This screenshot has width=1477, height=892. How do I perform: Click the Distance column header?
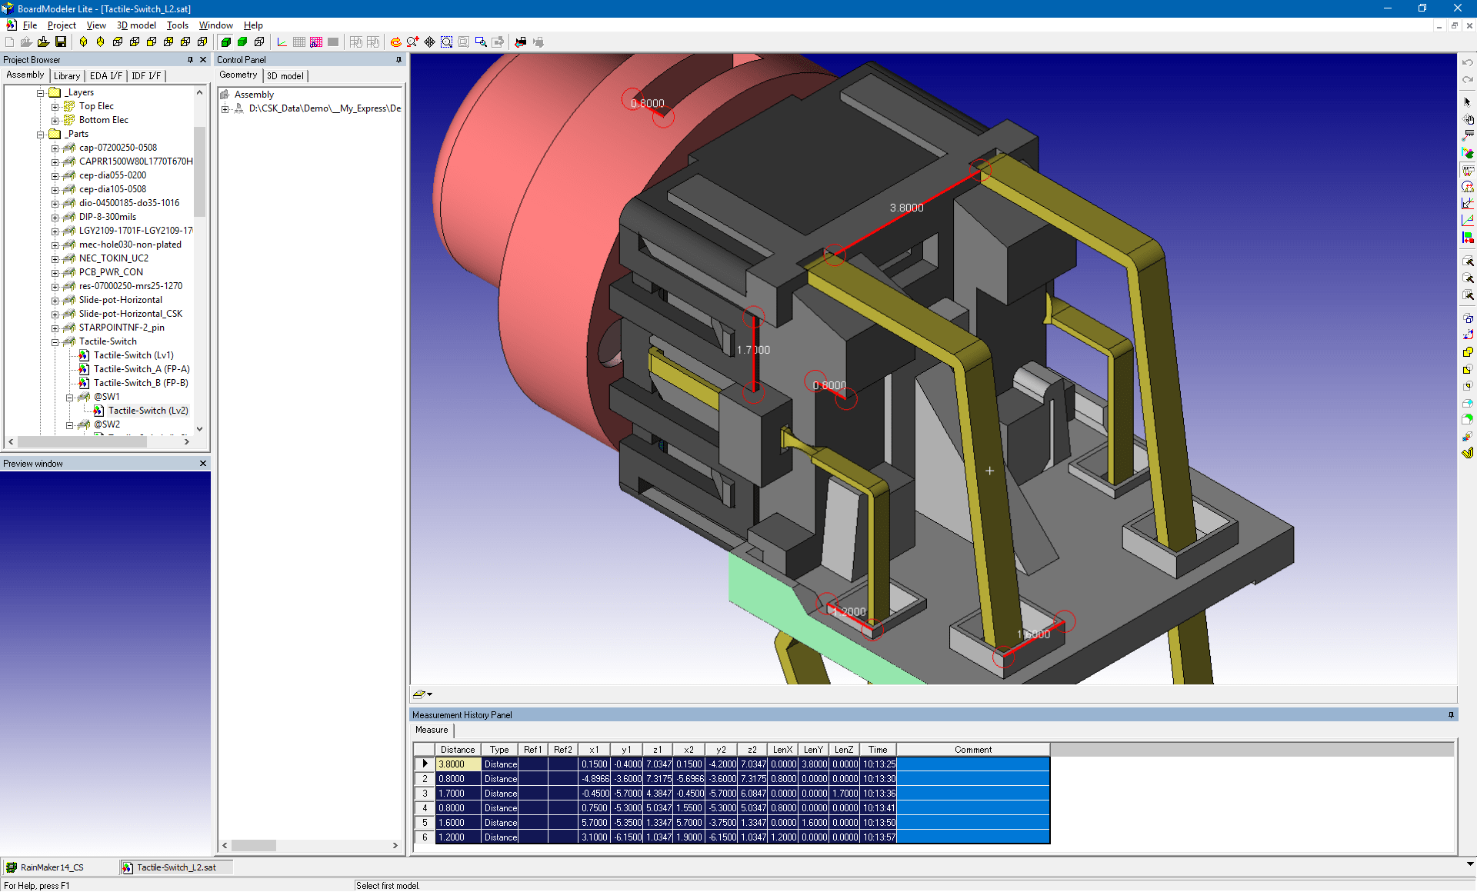[x=458, y=750]
